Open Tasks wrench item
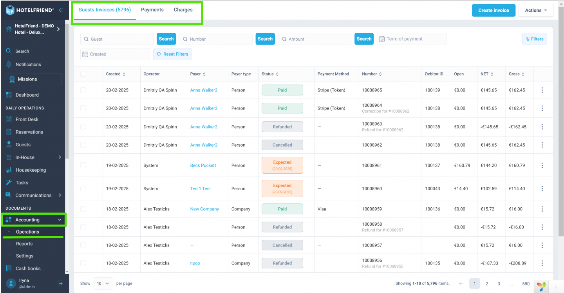 (x=17, y=183)
